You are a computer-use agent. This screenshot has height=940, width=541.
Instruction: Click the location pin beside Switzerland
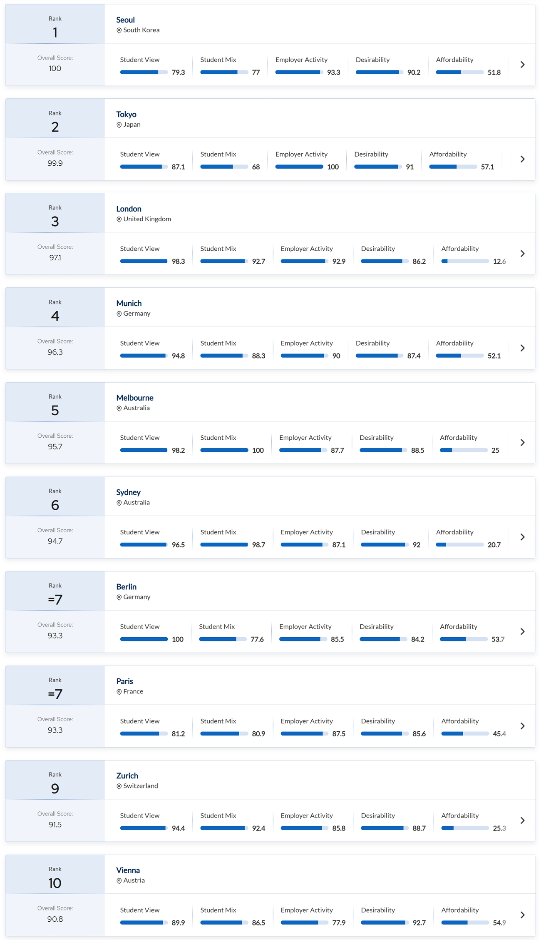(x=119, y=786)
